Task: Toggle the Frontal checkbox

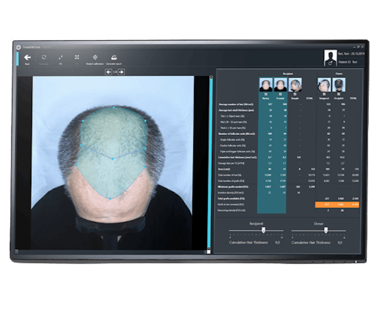Action: point(280,94)
